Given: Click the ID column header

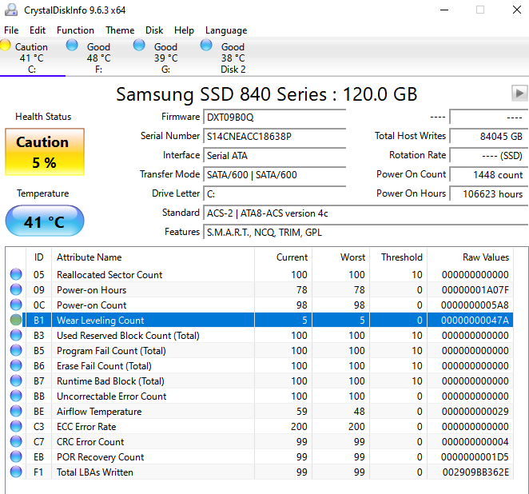Looking at the screenshot, I should (x=39, y=257).
